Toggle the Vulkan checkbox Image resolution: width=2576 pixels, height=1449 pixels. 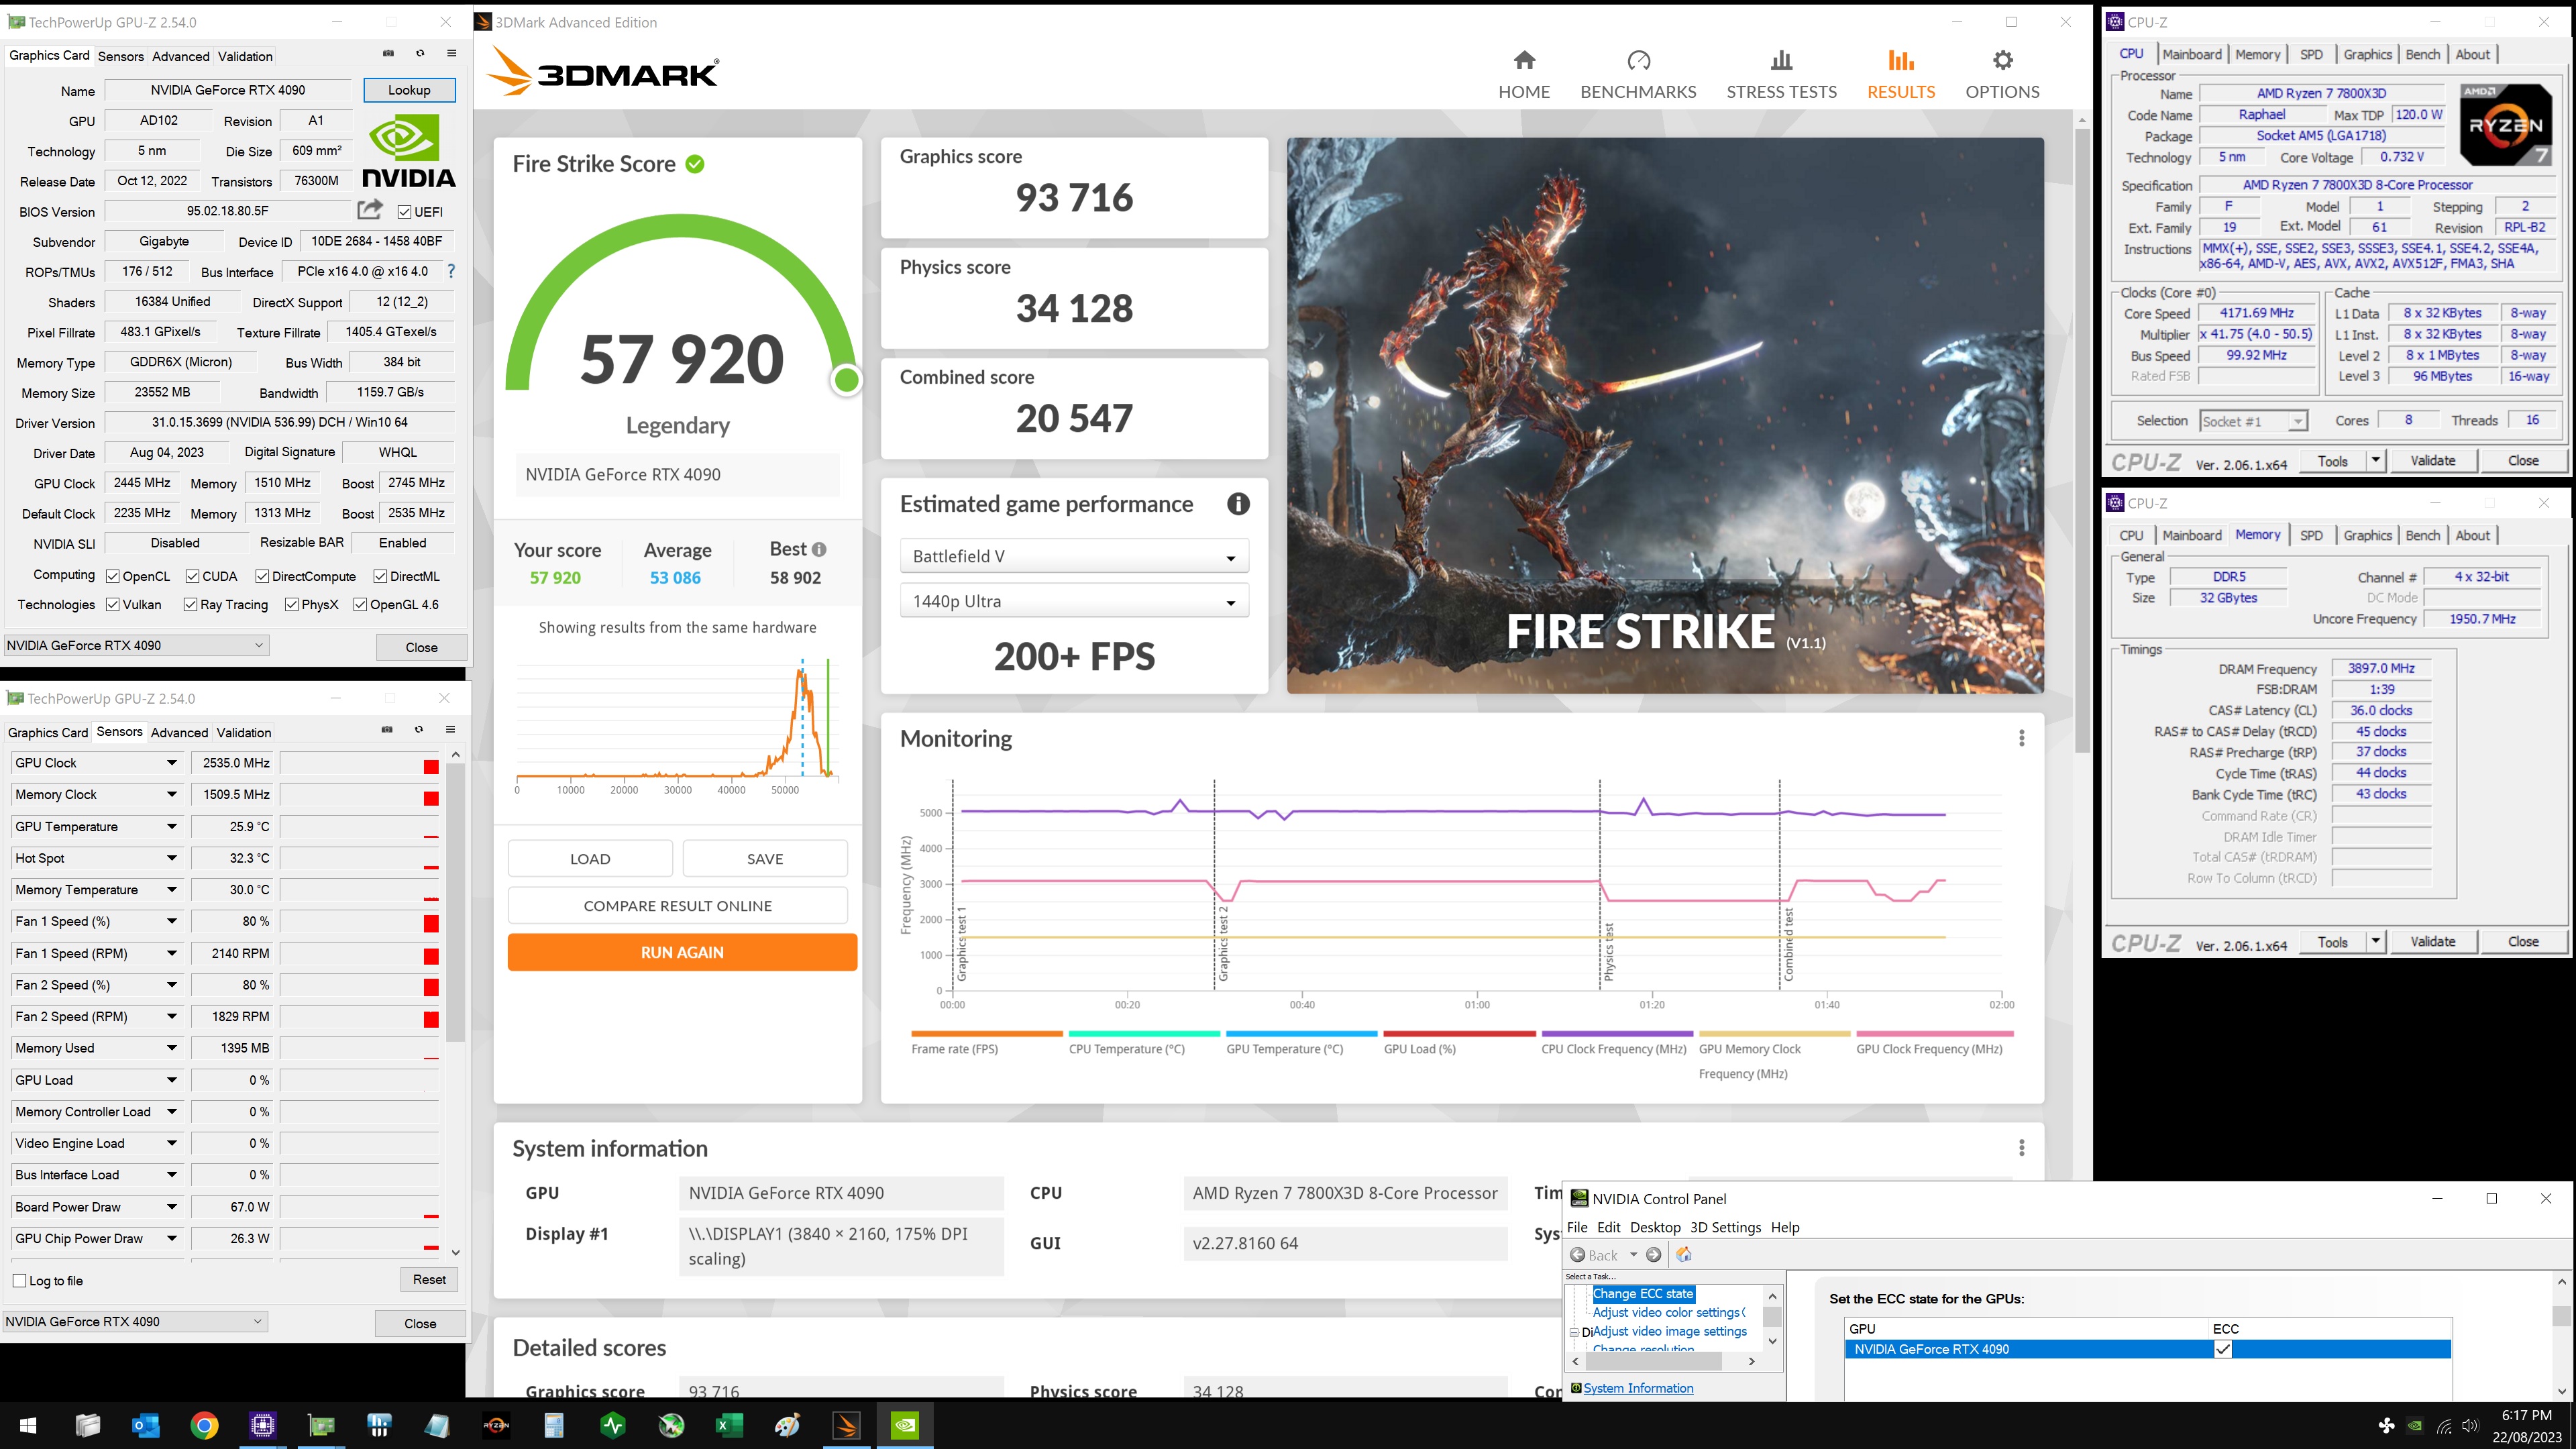tap(113, 604)
